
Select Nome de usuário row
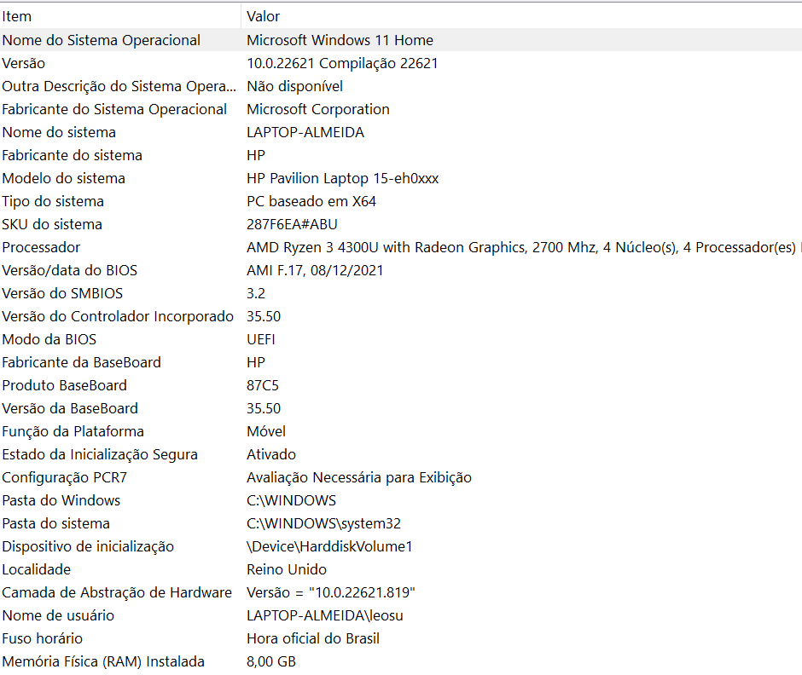401,614
